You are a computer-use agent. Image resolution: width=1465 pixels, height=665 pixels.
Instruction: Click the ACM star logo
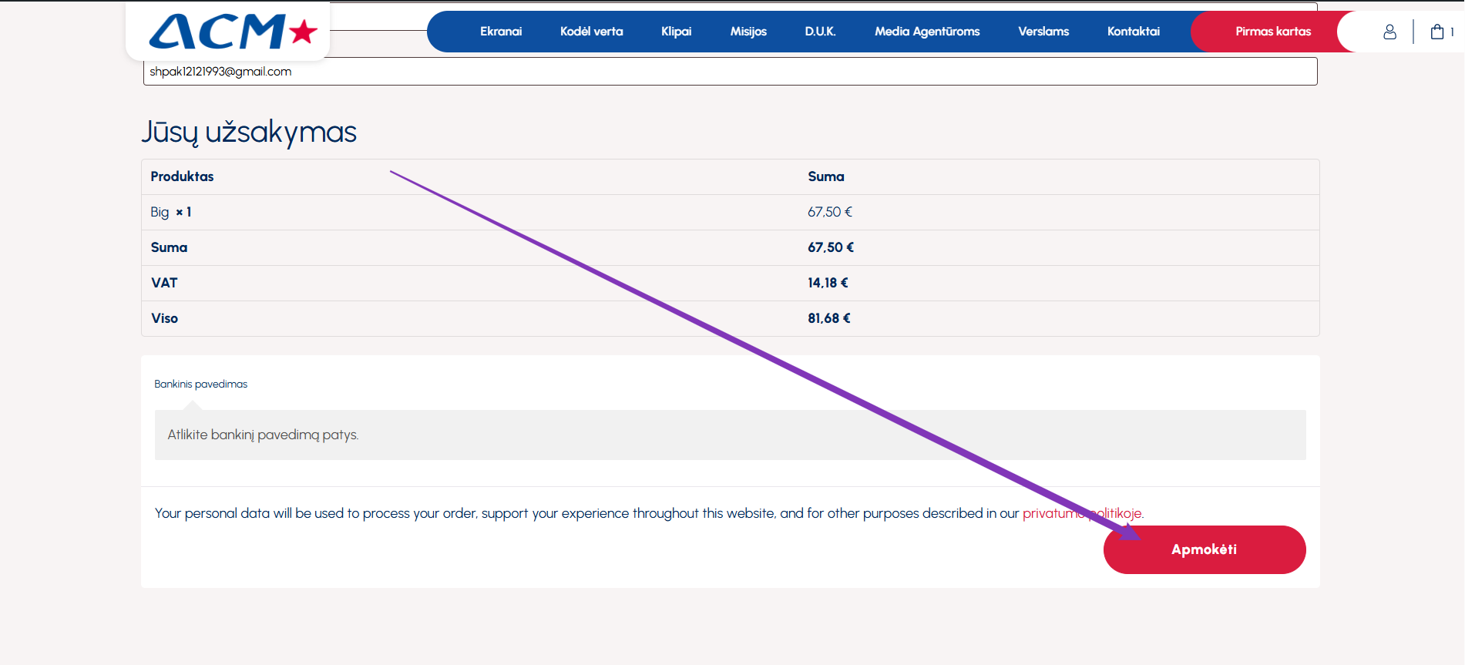(232, 32)
